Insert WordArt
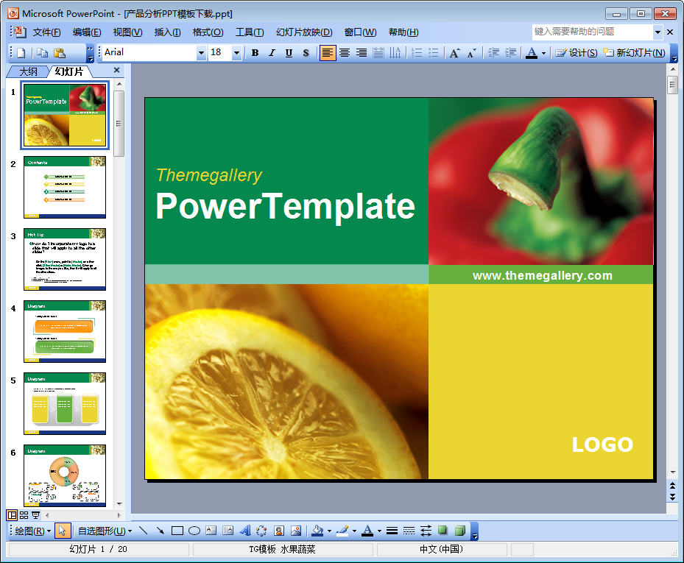This screenshot has width=684, height=563. pyautogui.click(x=245, y=531)
